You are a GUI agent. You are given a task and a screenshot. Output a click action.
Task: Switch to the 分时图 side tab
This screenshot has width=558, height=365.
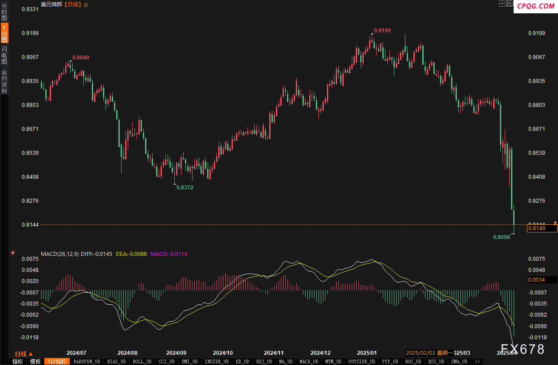(4, 12)
